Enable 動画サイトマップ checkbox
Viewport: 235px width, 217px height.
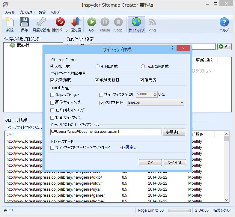(52, 117)
